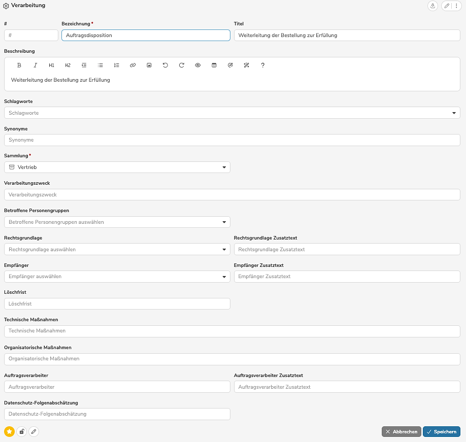Click the Abbrechen button

pos(401,432)
